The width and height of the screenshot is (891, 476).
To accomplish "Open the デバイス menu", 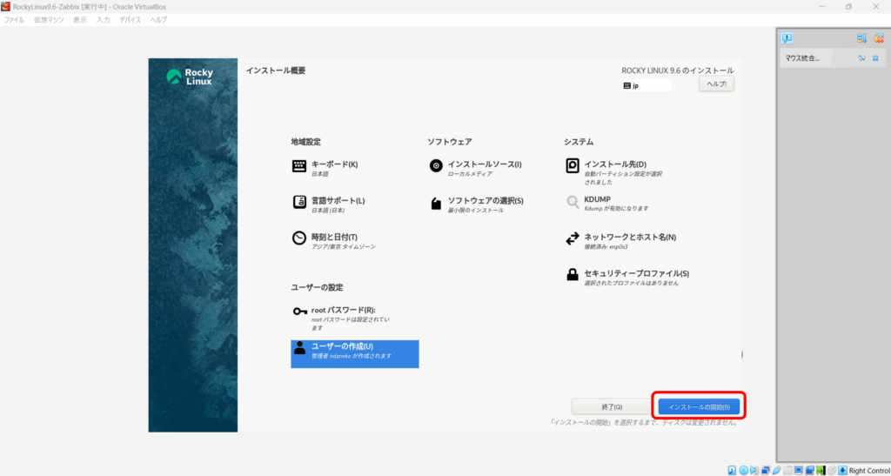I will click(131, 20).
